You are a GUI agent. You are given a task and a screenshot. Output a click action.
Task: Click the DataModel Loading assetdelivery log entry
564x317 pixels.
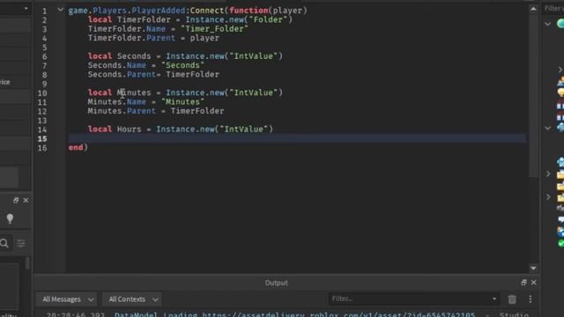287,314
